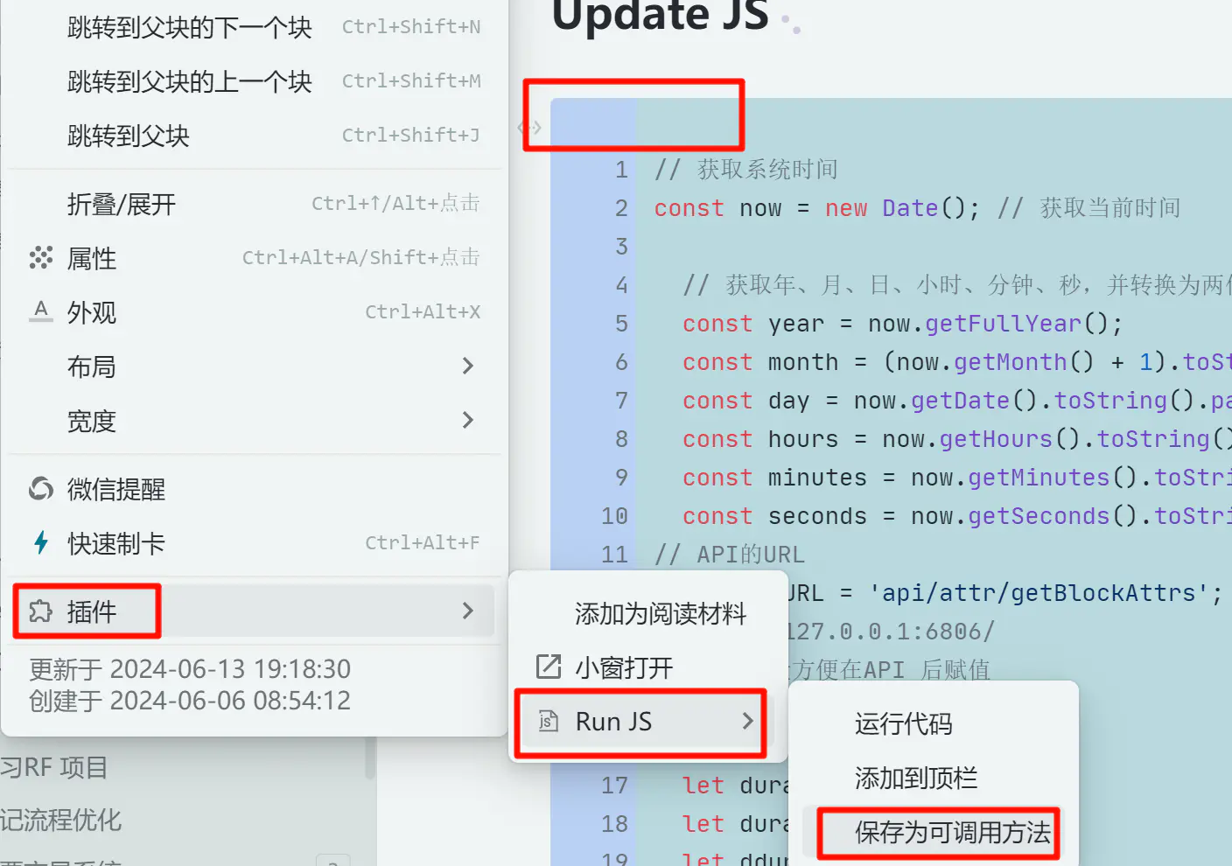Image resolution: width=1232 pixels, height=866 pixels.
Task: Select 快速制卡 menu entry
Action: click(x=254, y=543)
